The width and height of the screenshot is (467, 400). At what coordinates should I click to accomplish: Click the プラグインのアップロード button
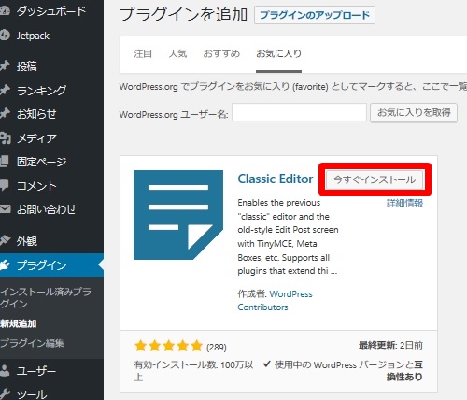pyautogui.click(x=315, y=15)
